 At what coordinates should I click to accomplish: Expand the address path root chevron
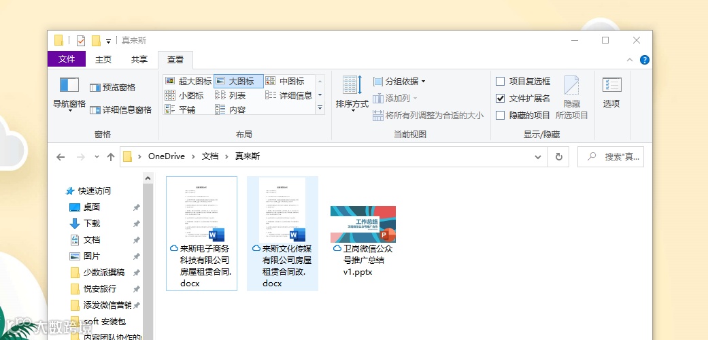point(140,156)
